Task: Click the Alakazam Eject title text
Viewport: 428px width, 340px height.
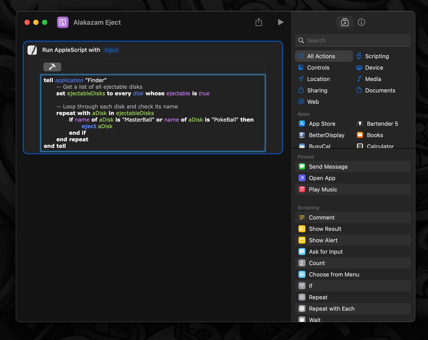Action: tap(97, 22)
